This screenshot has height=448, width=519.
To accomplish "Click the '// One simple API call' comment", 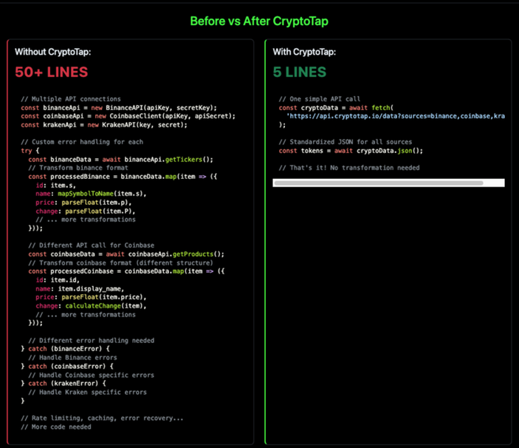I will (x=320, y=99).
